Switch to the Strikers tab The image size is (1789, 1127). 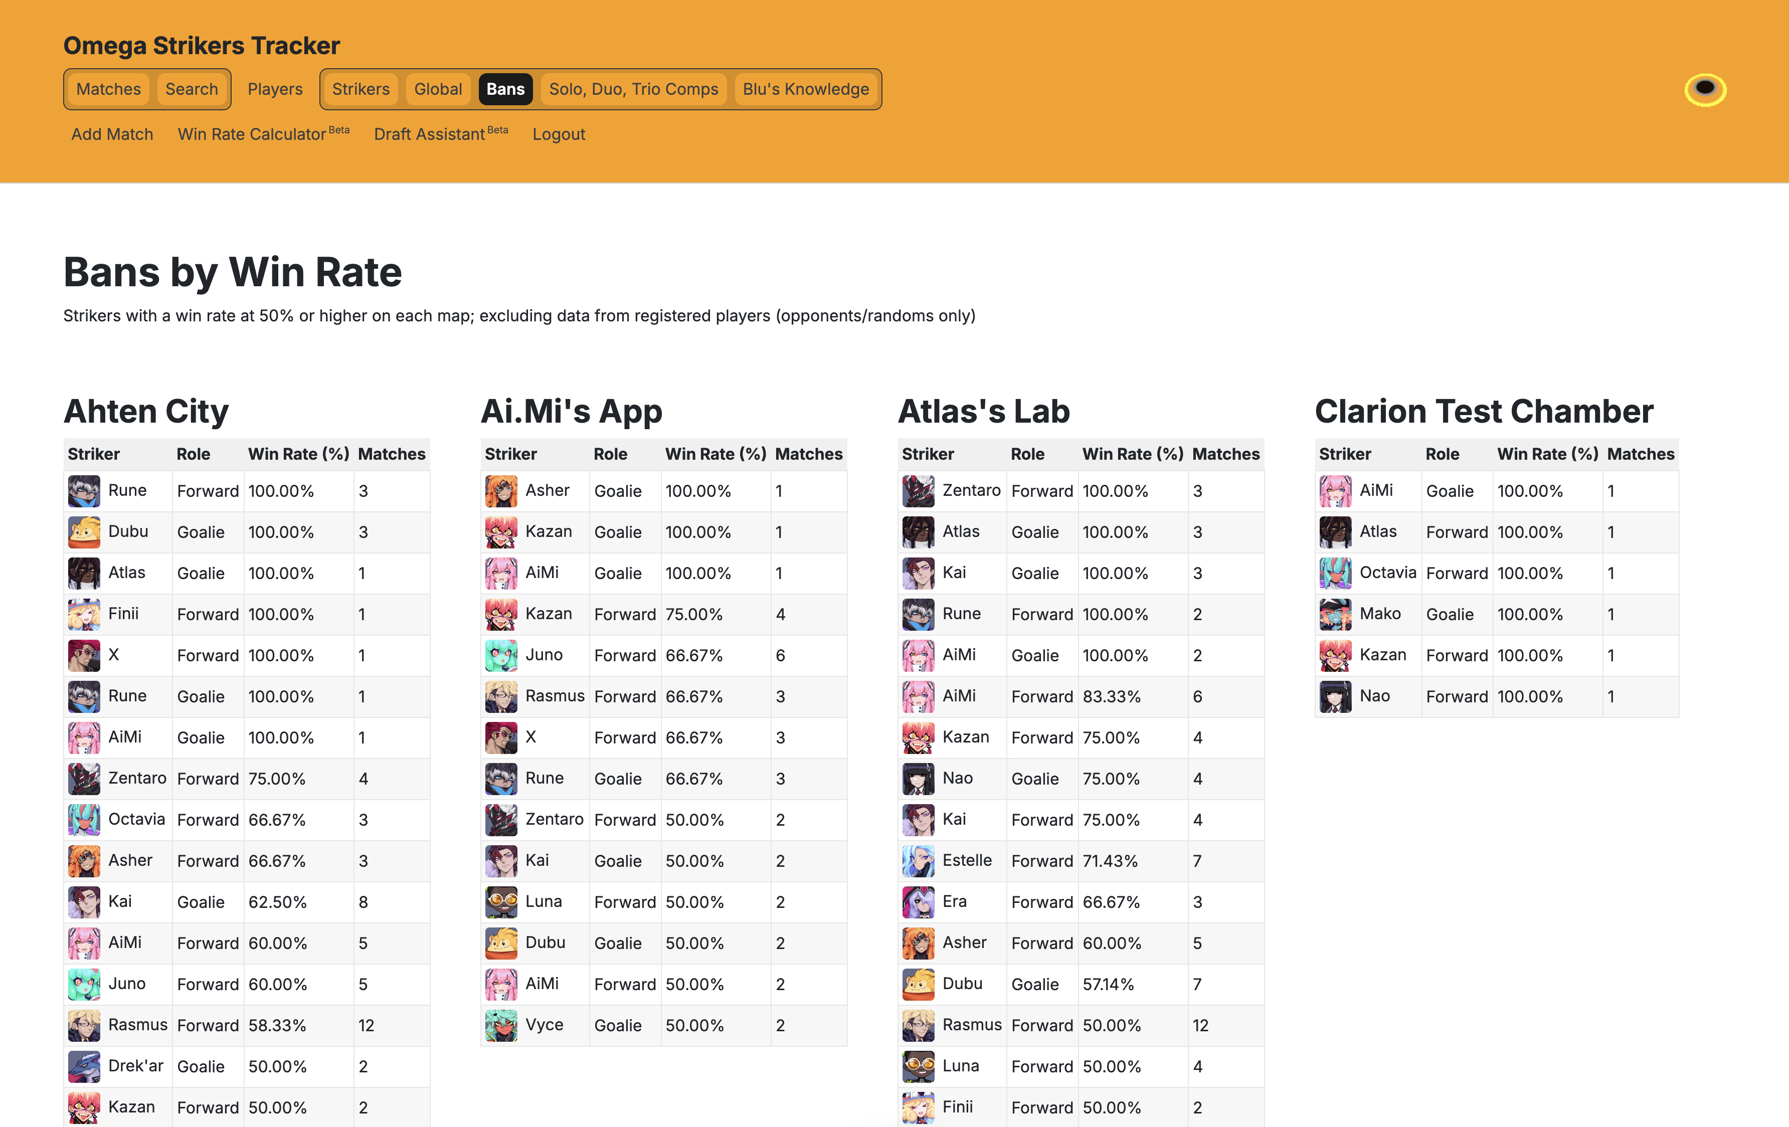pos(361,89)
